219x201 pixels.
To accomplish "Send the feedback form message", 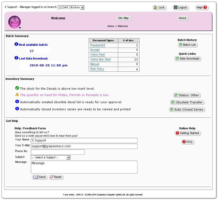I will 40,177.
